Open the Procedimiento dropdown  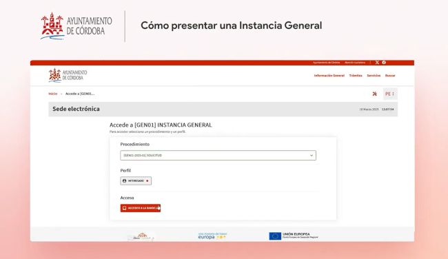coord(218,156)
